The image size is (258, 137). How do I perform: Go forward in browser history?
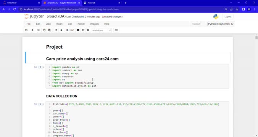coord(9,10)
